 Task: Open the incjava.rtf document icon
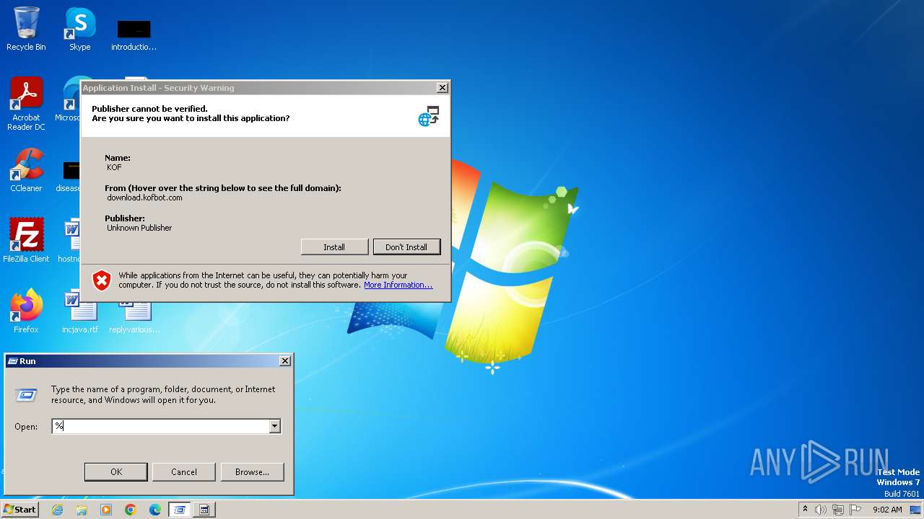click(79, 311)
